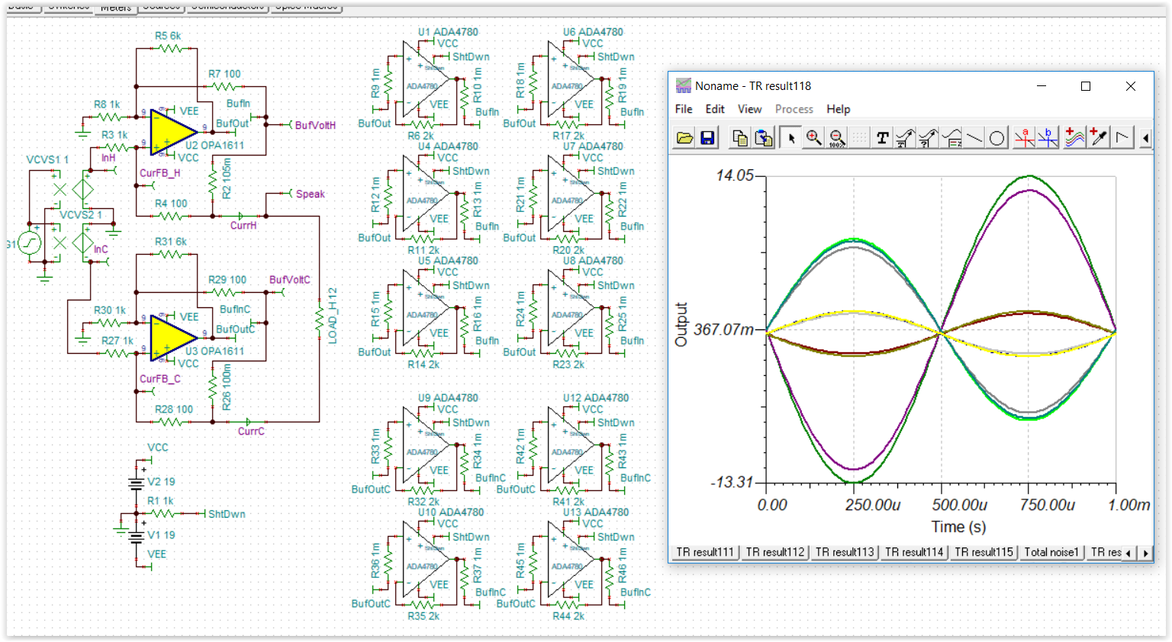
Task: Click the Paste clipboard icon
Action: click(x=763, y=138)
